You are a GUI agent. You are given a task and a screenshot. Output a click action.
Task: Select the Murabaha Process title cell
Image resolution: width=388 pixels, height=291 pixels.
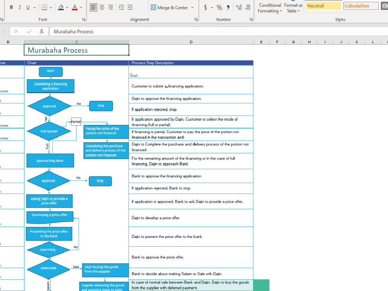76,50
